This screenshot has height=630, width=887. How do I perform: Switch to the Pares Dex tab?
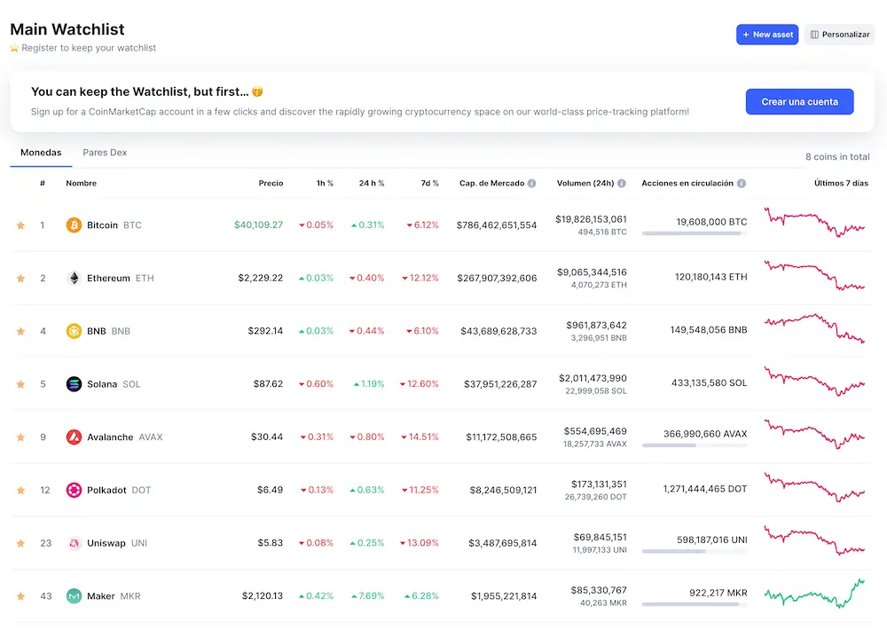click(105, 153)
